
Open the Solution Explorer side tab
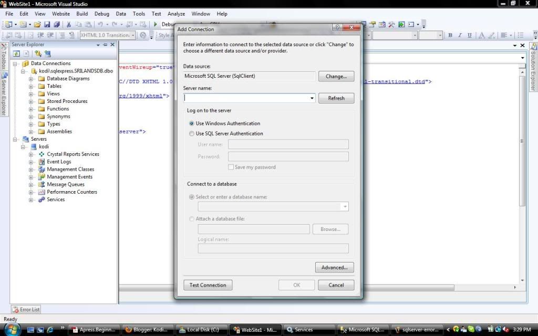(533, 67)
